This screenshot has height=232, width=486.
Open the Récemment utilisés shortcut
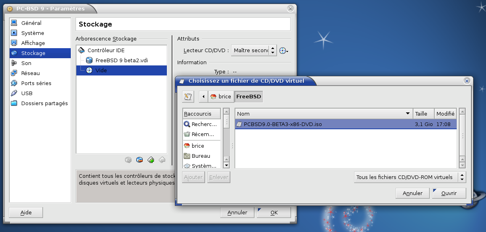[202, 134]
